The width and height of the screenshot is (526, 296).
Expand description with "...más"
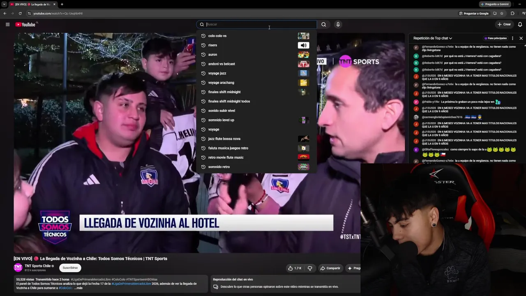tap(78, 288)
